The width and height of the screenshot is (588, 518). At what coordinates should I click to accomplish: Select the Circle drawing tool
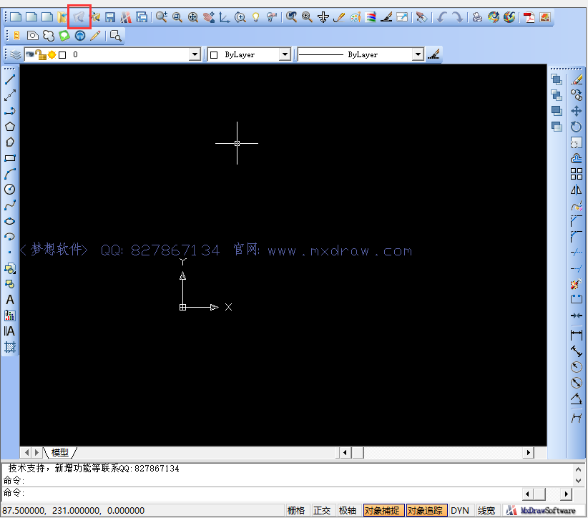pyautogui.click(x=10, y=190)
